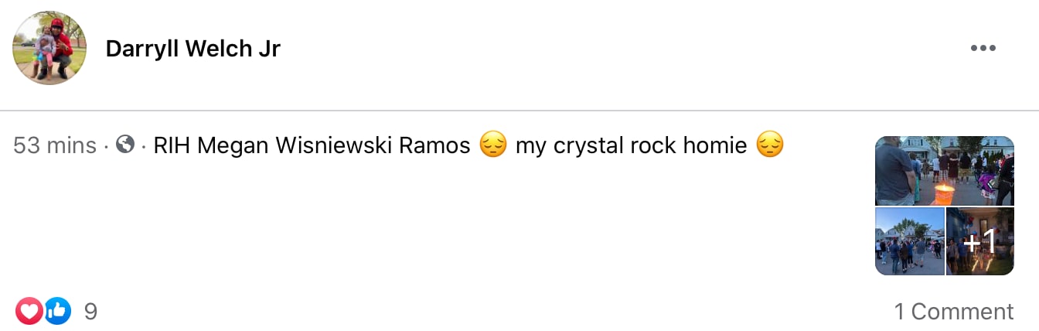Viewport: 1039px width, 331px height.
Task: View more photos via the +1 thumbnail
Action: (x=979, y=241)
